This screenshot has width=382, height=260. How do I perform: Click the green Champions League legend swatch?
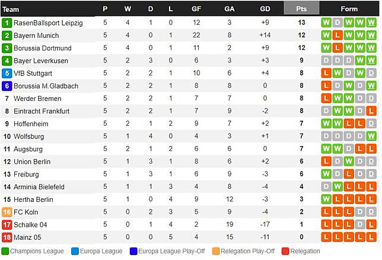tap(5, 251)
